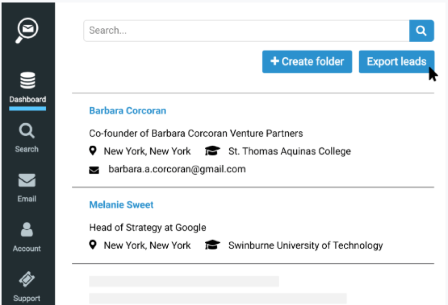
Task: Click the blue search magnifier button
Action: [x=421, y=31]
